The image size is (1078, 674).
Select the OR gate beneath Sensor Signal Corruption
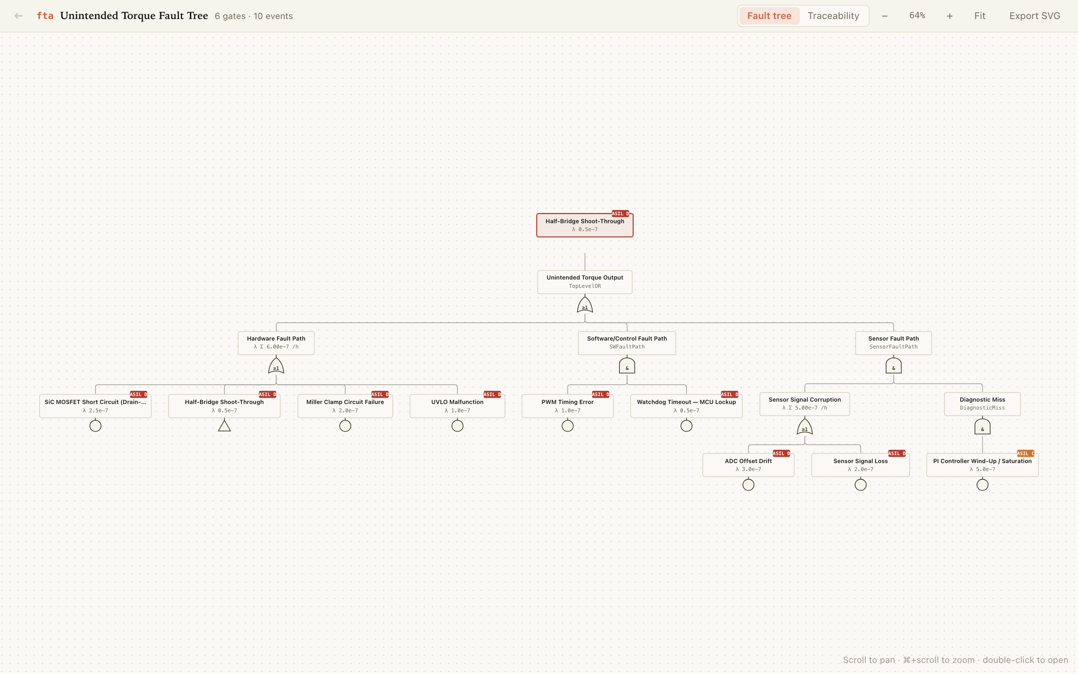tap(805, 427)
